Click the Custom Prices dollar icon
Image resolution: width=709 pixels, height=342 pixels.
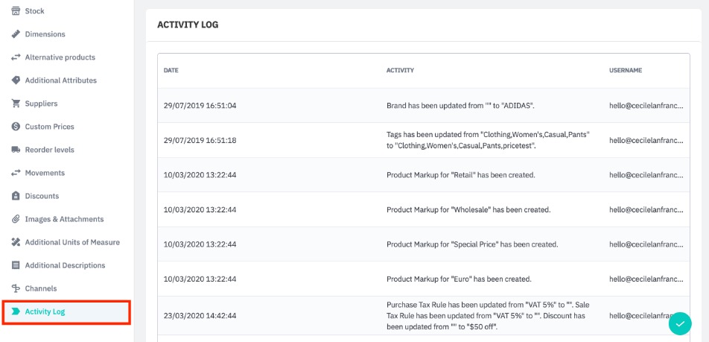coord(16,127)
